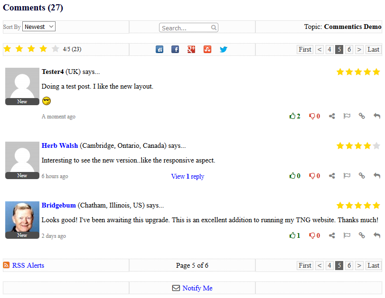Click the StumbleUpon share icon
The width and height of the screenshot is (385, 298).
click(x=207, y=49)
